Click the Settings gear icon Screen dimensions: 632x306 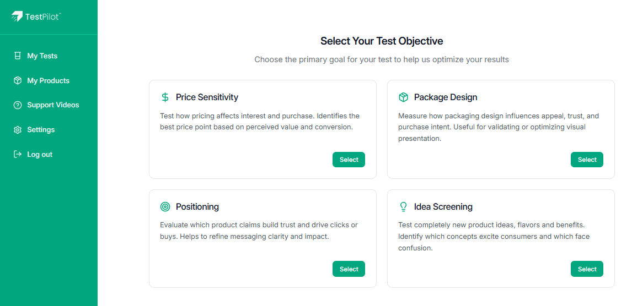pyautogui.click(x=17, y=130)
